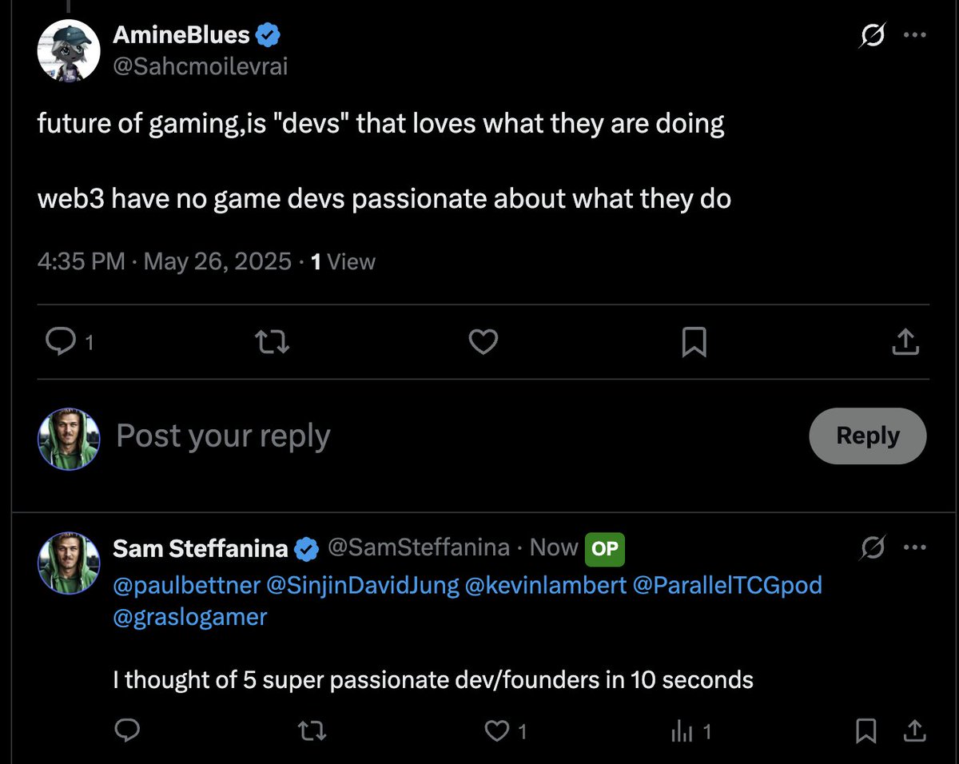
Task: Open the @Sahcmoilevrai handle link
Action: pos(200,66)
